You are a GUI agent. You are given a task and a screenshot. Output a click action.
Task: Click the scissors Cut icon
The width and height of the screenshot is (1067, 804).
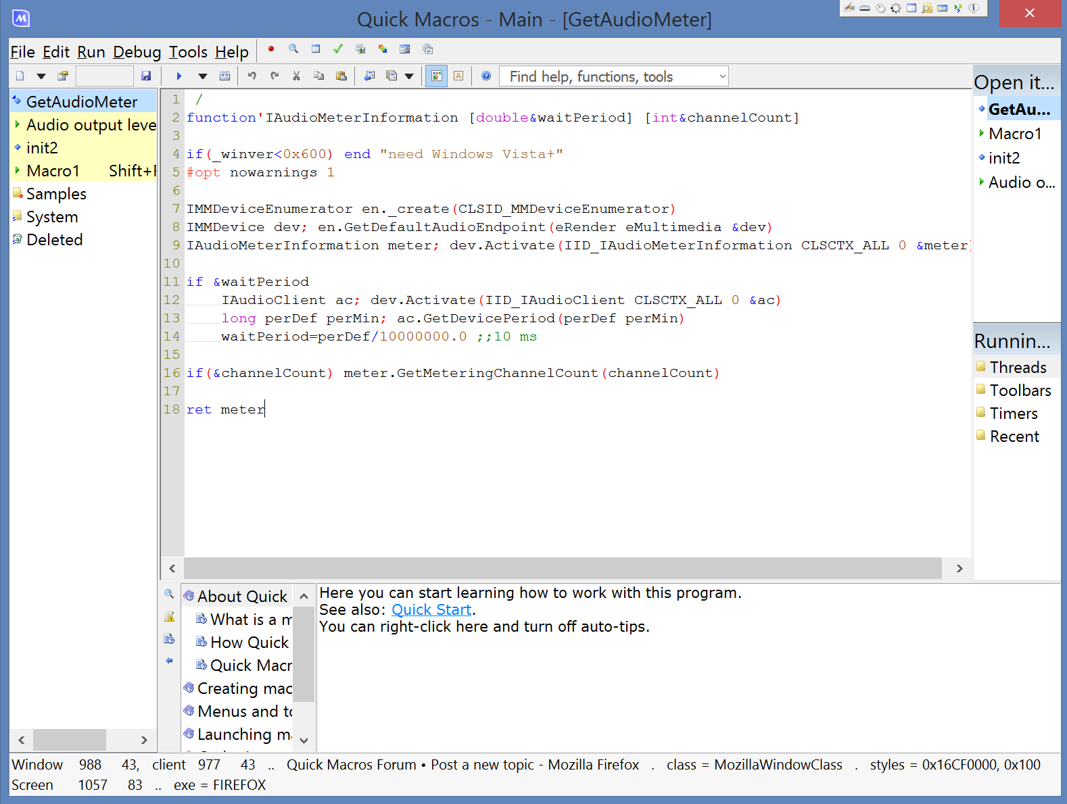pyautogui.click(x=296, y=76)
